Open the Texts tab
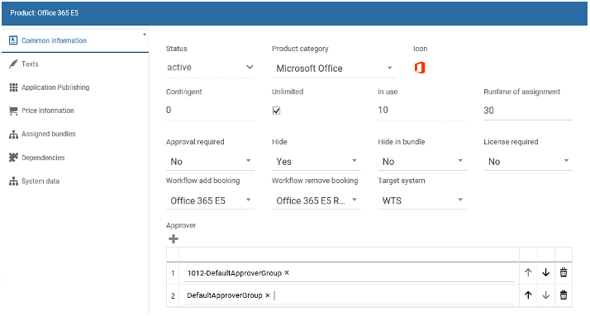590x316 pixels. pos(75,64)
